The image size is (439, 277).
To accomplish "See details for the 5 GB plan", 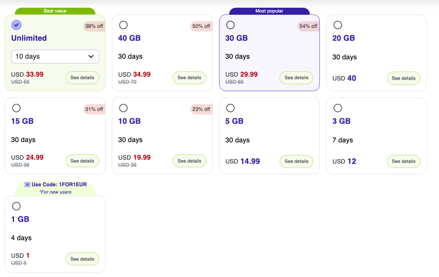I will click(x=297, y=161).
